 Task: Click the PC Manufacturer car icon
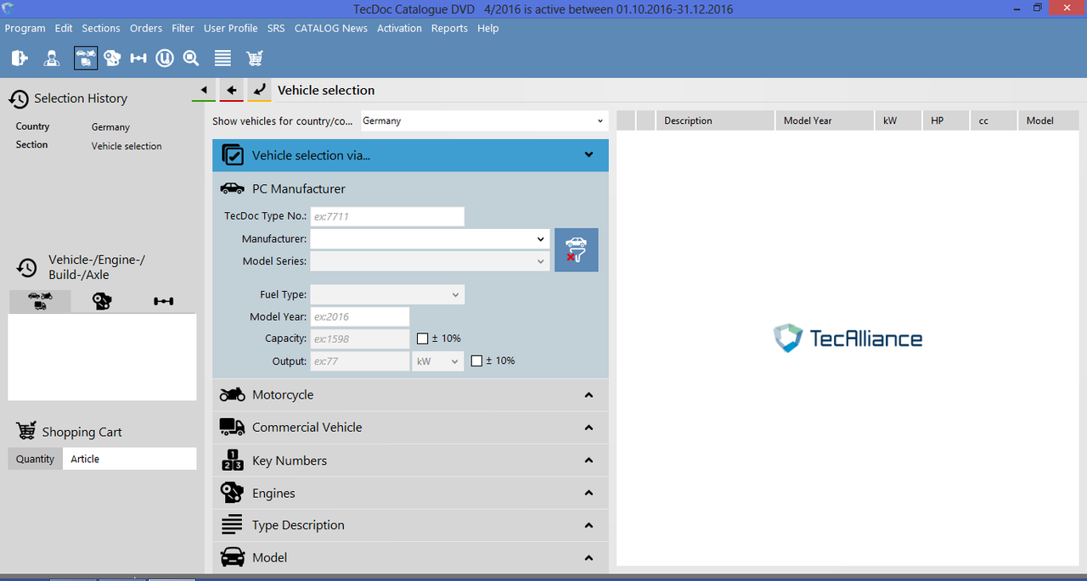232,189
